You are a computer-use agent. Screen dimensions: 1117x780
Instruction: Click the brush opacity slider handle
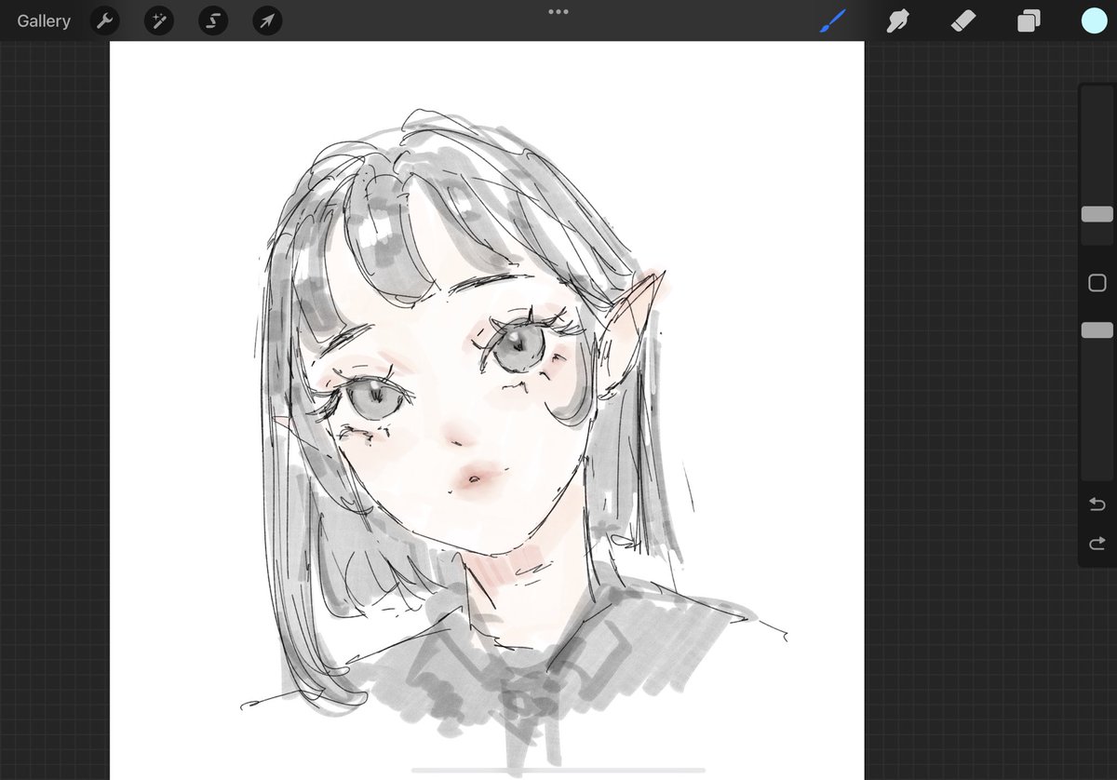pyautogui.click(x=1097, y=329)
